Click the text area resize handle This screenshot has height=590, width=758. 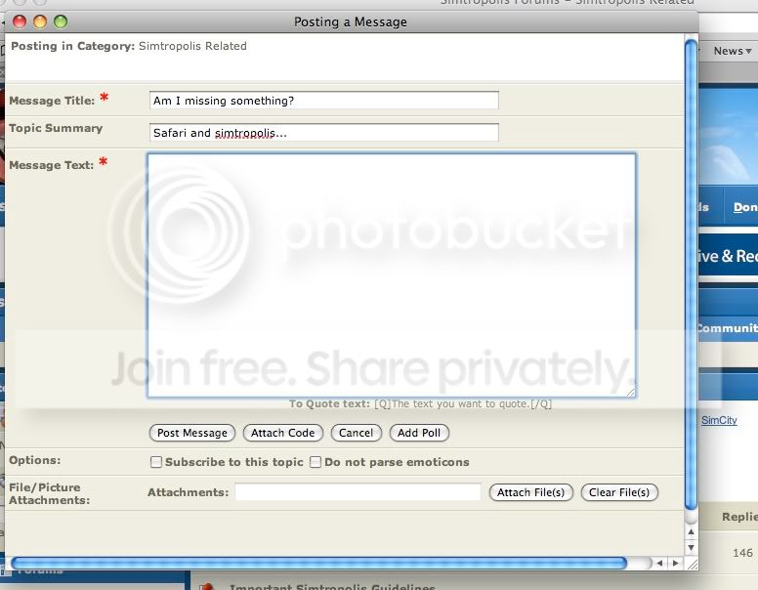click(x=631, y=393)
